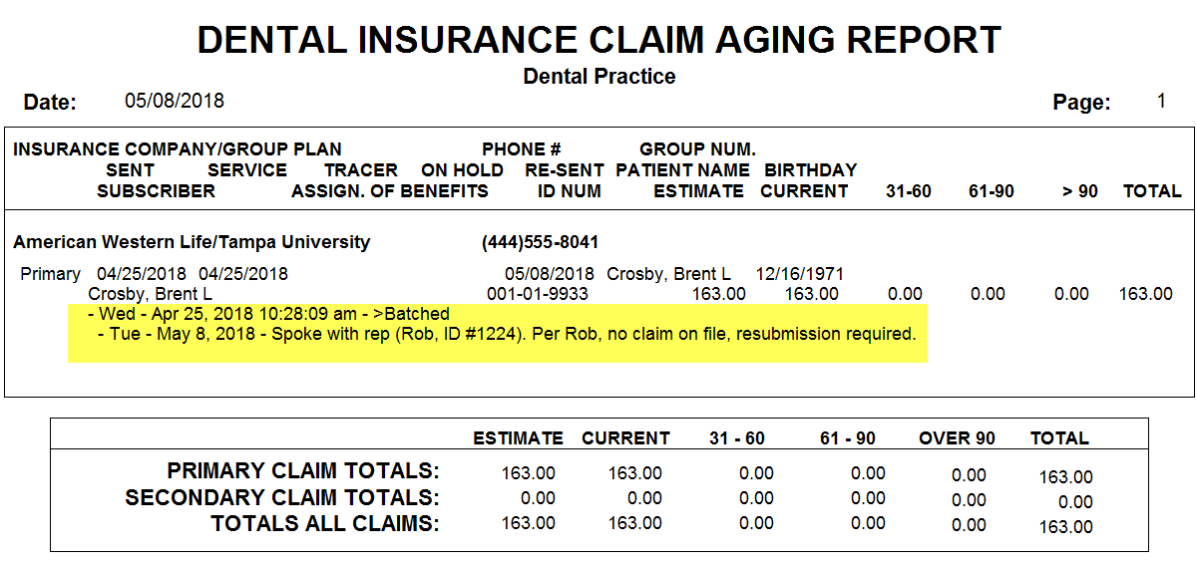Screen dimensions: 1197x565
Task: Click the American Western Life/Tampa University plan name
Action: click(x=192, y=242)
